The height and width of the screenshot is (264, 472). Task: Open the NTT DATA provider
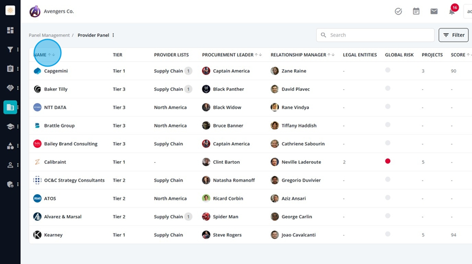[x=55, y=107]
